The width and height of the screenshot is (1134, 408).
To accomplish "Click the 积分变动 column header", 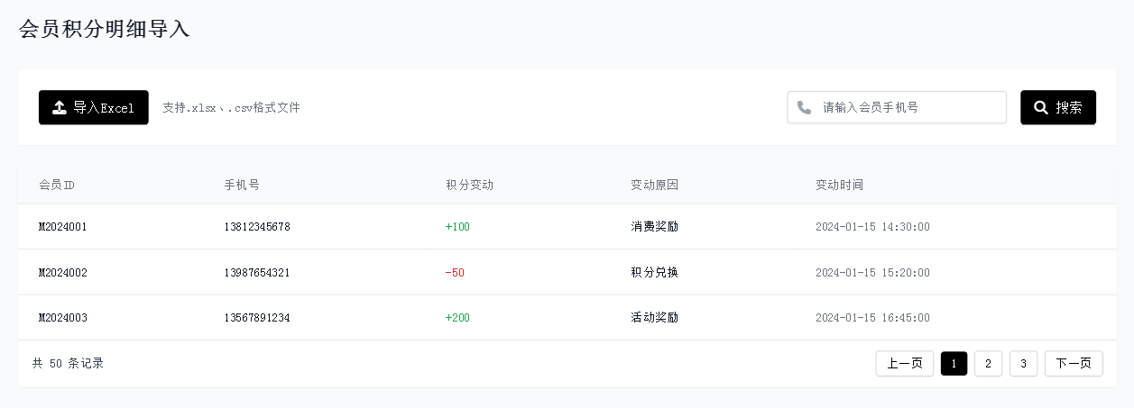I will [469, 185].
